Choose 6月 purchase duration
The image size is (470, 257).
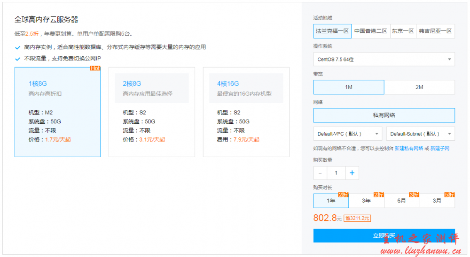click(x=401, y=201)
